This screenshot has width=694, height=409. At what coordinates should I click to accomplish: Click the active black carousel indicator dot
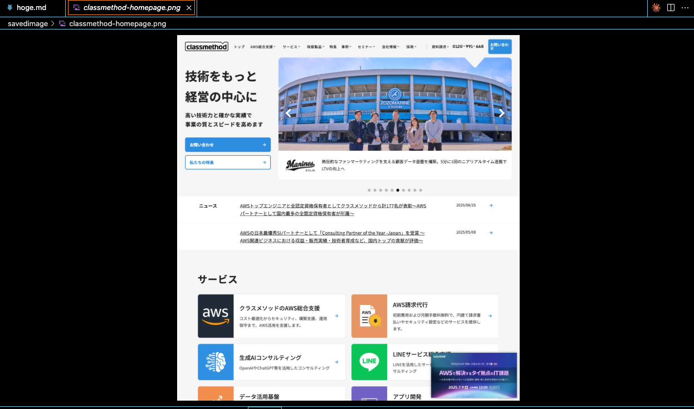pyautogui.click(x=398, y=190)
